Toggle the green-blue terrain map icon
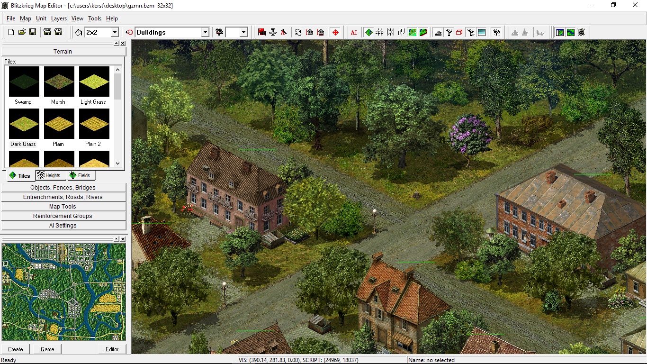 point(413,32)
